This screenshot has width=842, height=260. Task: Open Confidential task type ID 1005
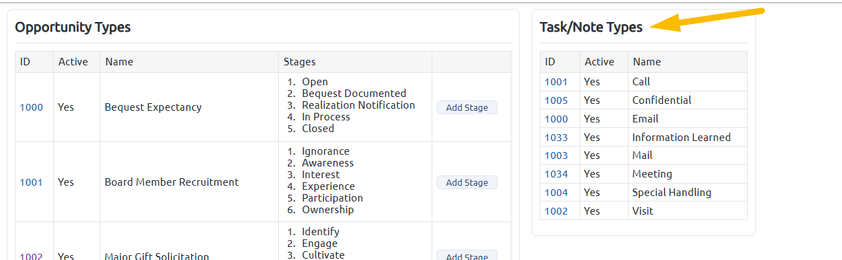(x=556, y=100)
